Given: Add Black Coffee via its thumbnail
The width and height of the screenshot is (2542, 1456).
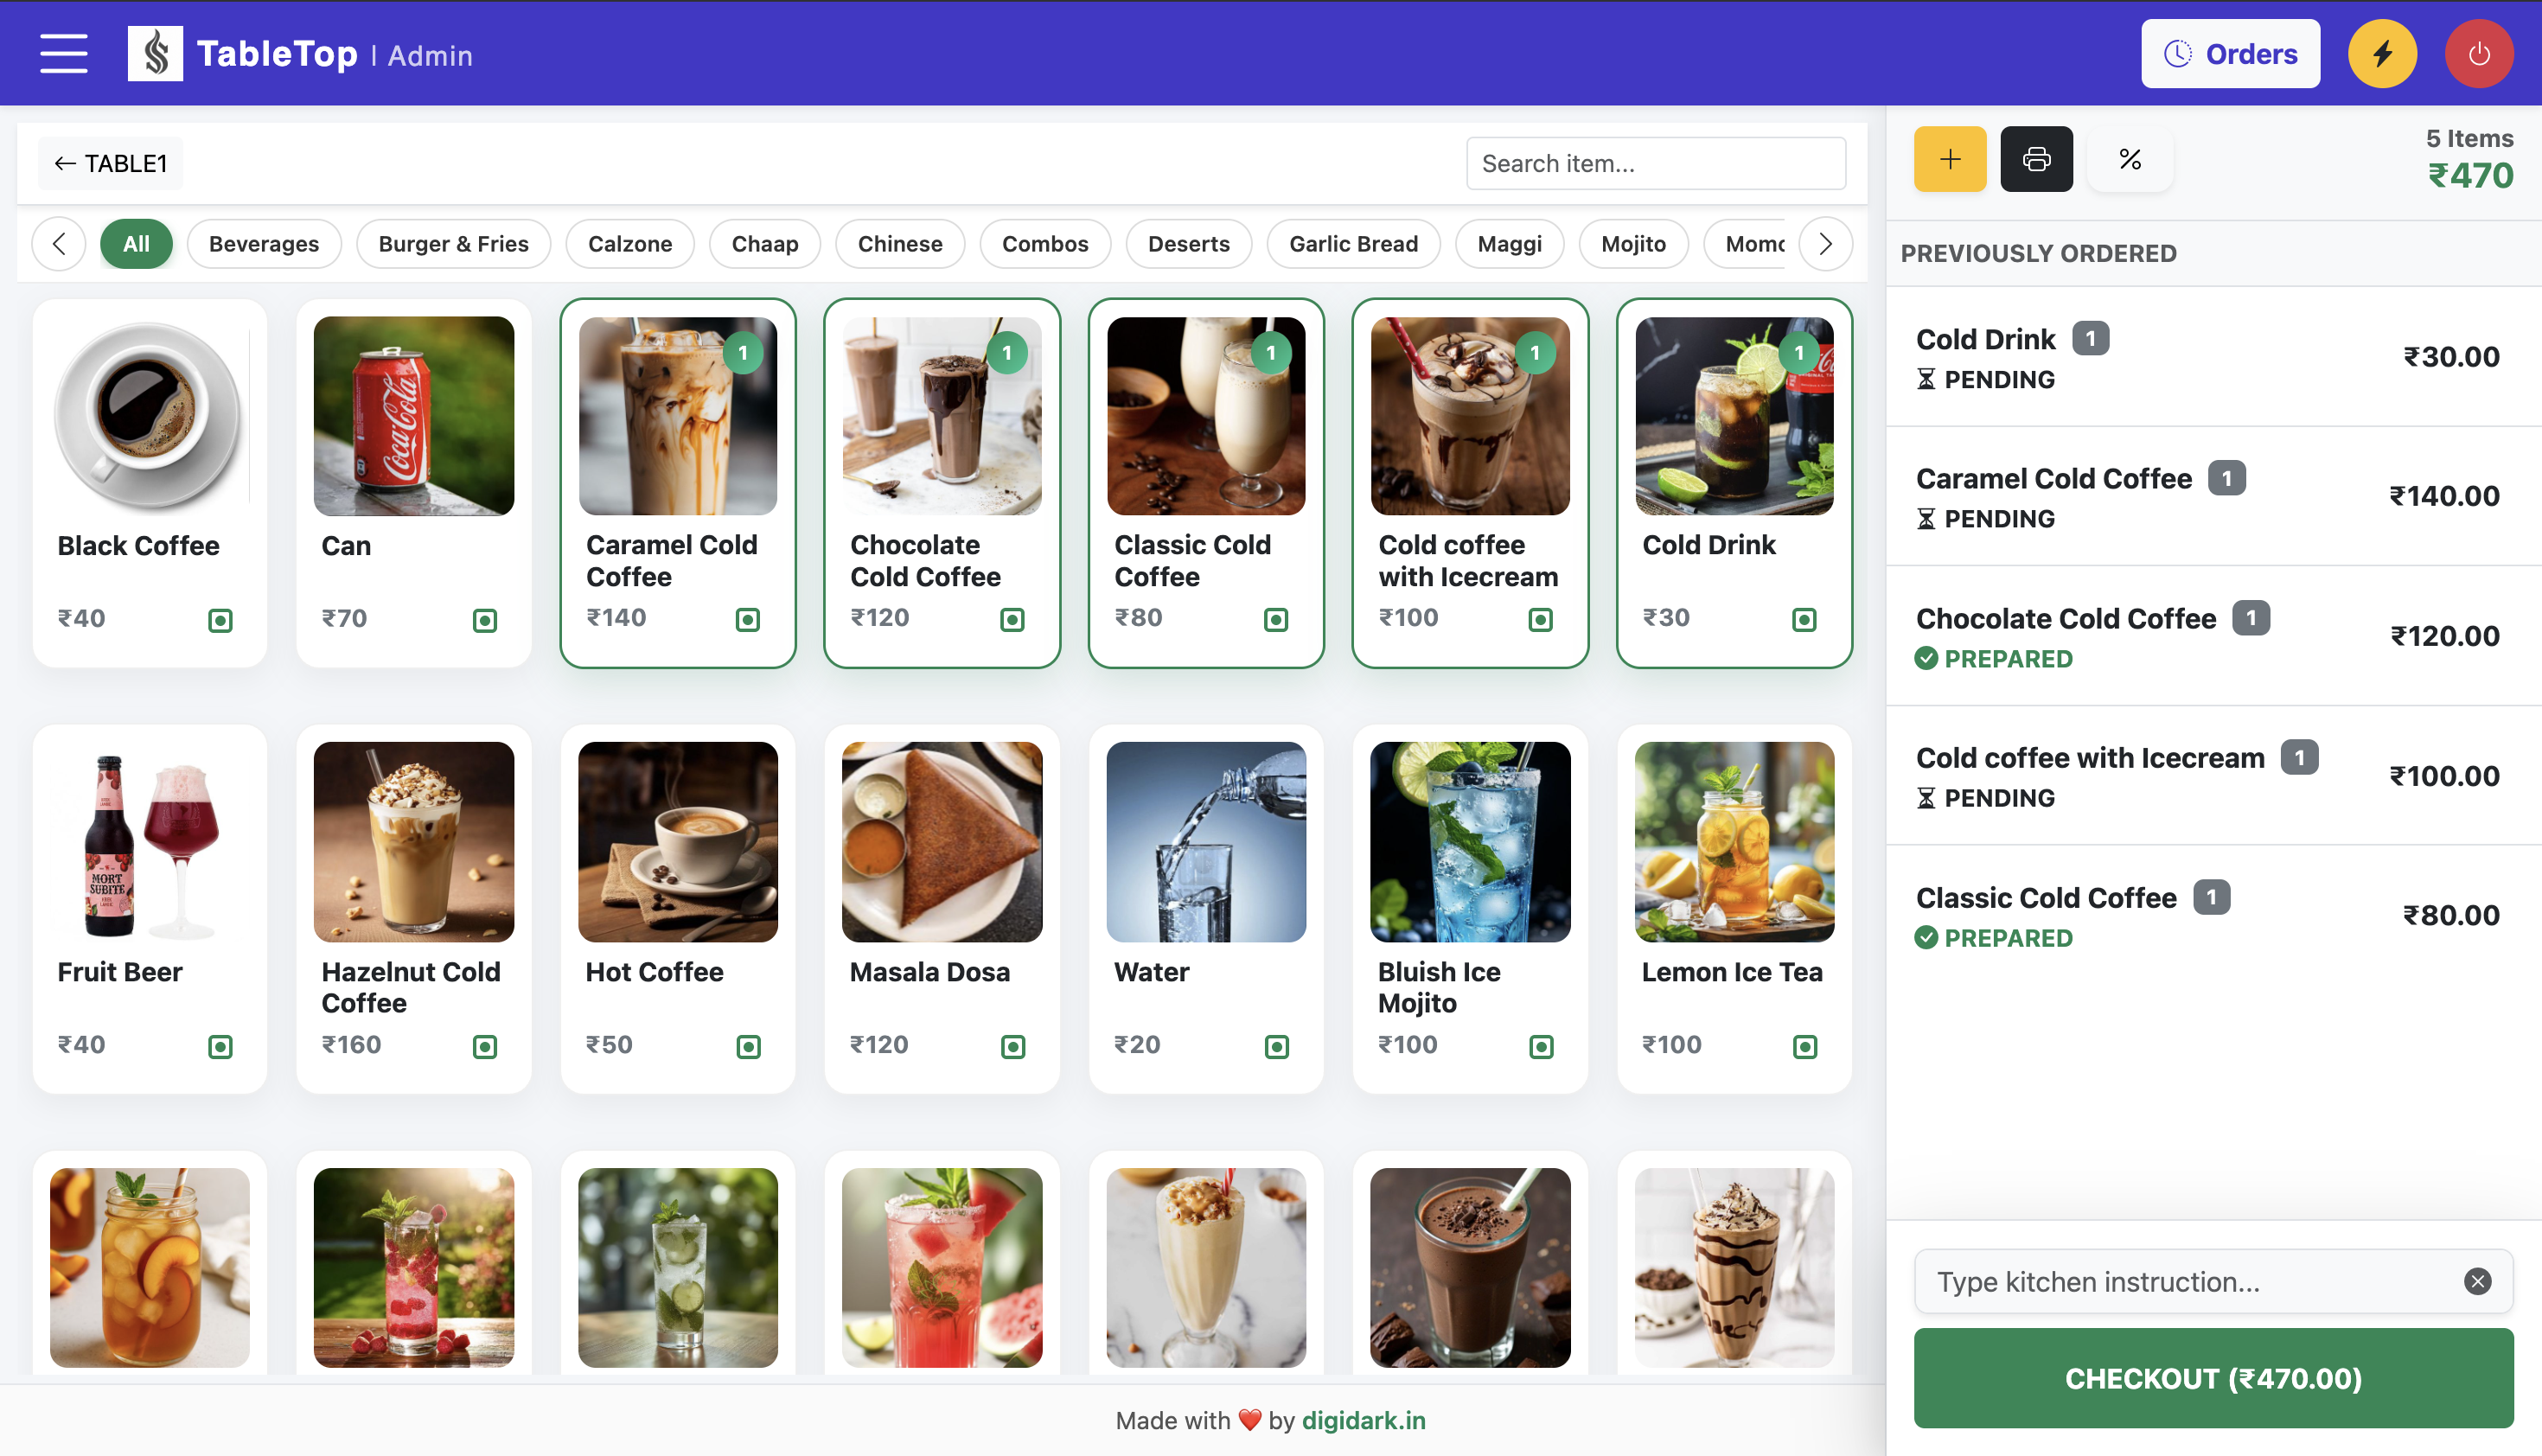Looking at the screenshot, I should coord(150,416).
